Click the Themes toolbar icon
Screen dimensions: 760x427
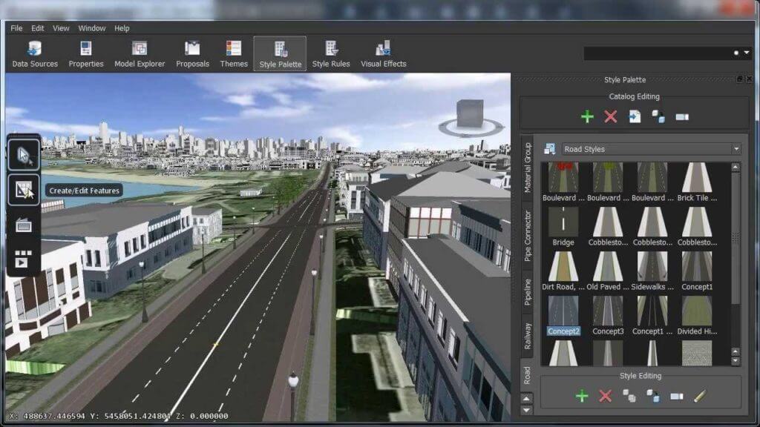(233, 52)
